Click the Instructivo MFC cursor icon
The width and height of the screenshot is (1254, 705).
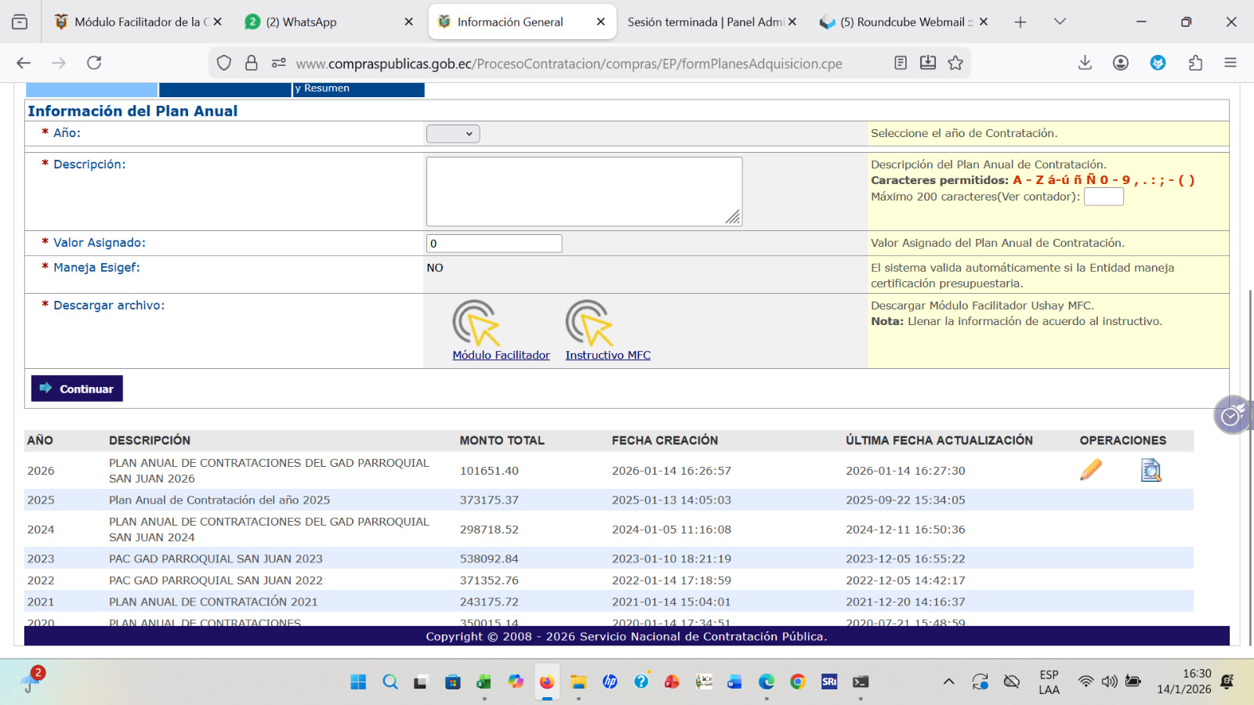[x=589, y=324]
